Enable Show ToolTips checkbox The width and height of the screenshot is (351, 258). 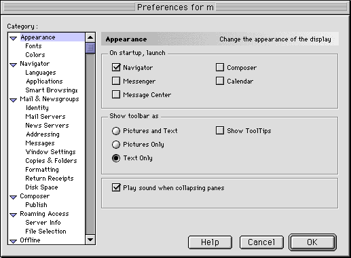(x=220, y=130)
